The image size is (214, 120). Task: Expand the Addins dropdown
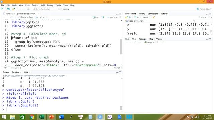pos(67,9)
